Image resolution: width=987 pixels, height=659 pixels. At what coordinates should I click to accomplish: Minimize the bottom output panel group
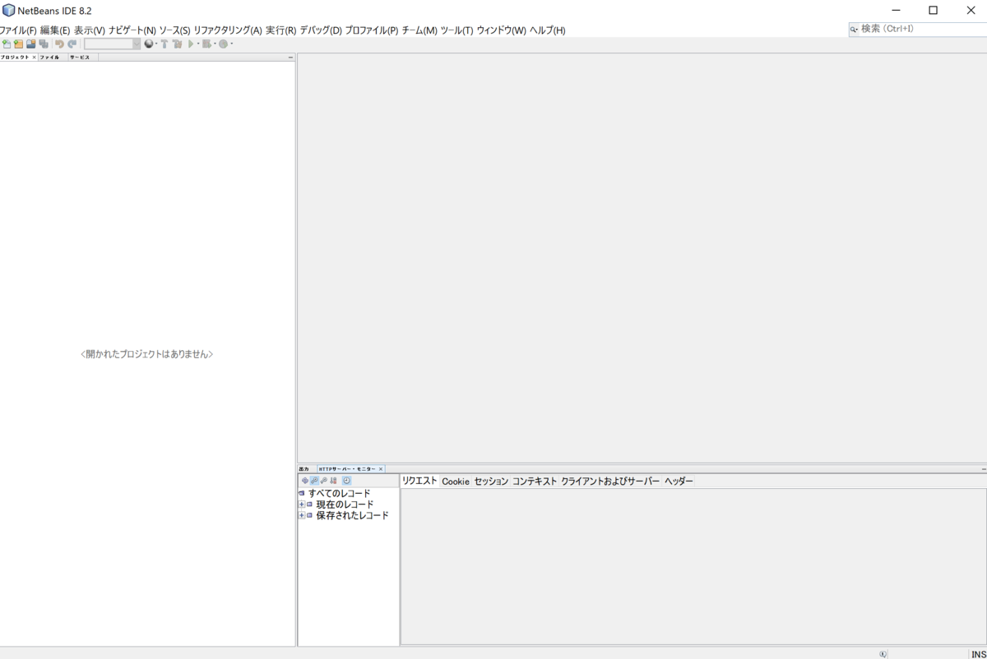[x=983, y=469]
